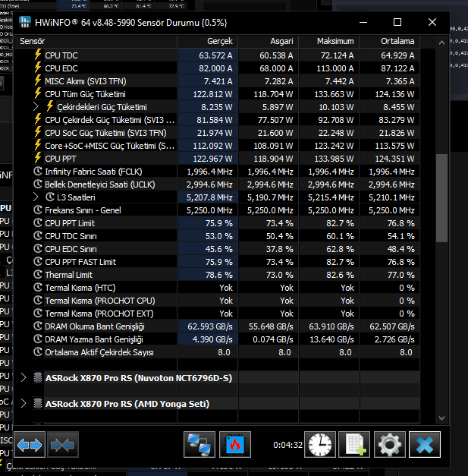Click the 78.6 % value of Thermal Limit
The width and height of the screenshot is (468, 476).
(219, 275)
